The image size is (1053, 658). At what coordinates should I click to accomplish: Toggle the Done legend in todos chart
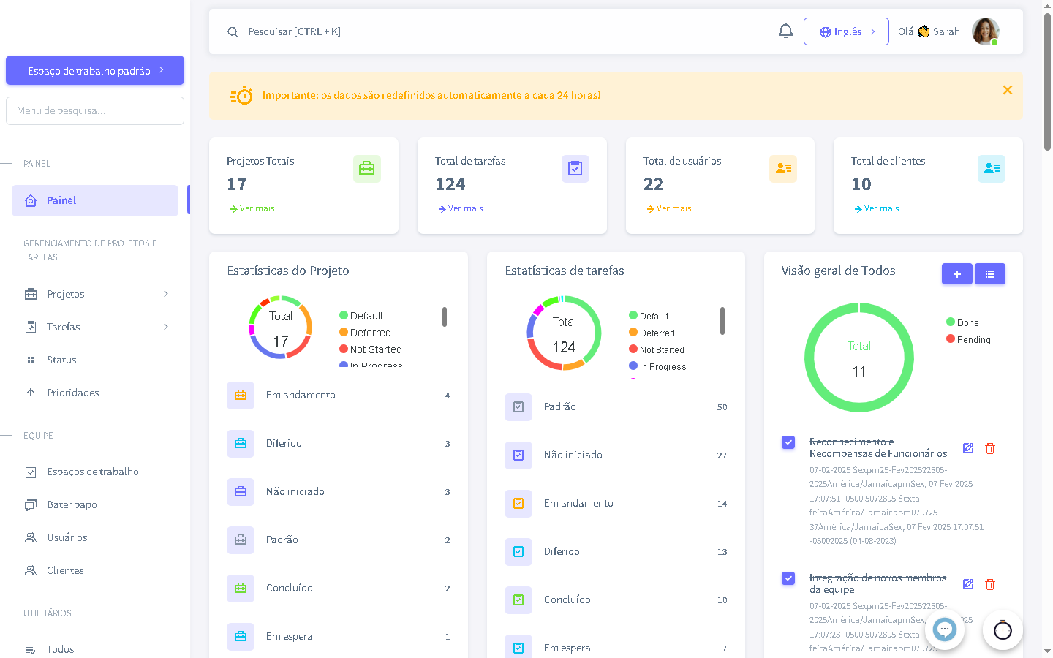click(962, 322)
